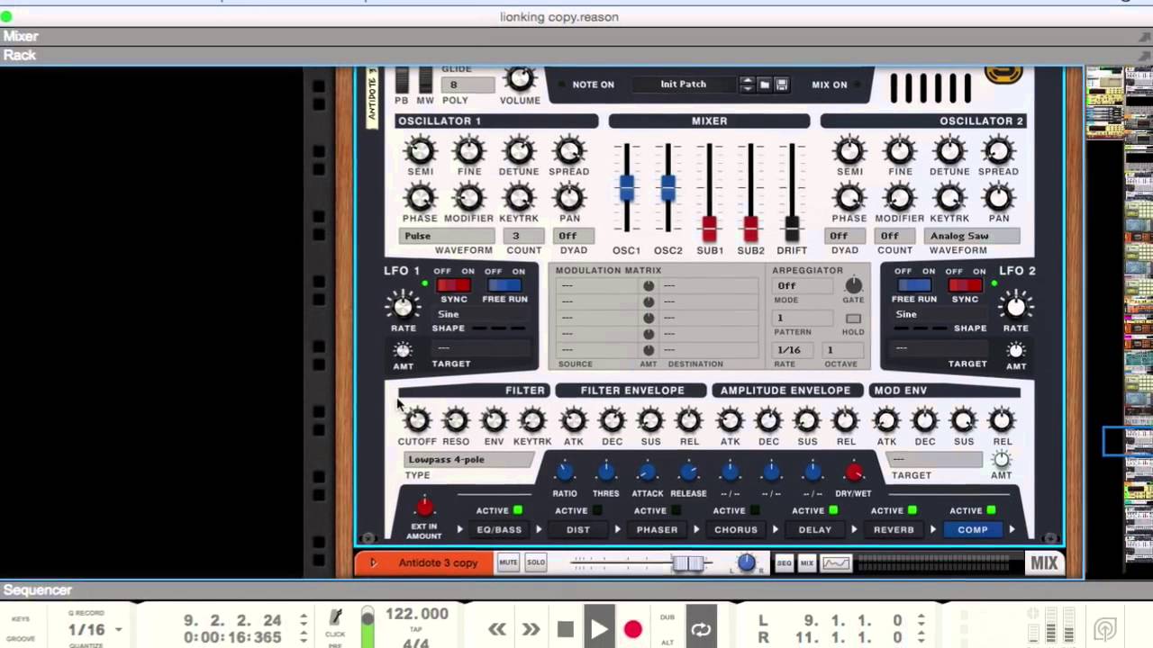This screenshot has height=648, width=1153.
Task: Toggle the LFO 1 FREE RUN switch
Action: [x=504, y=285]
